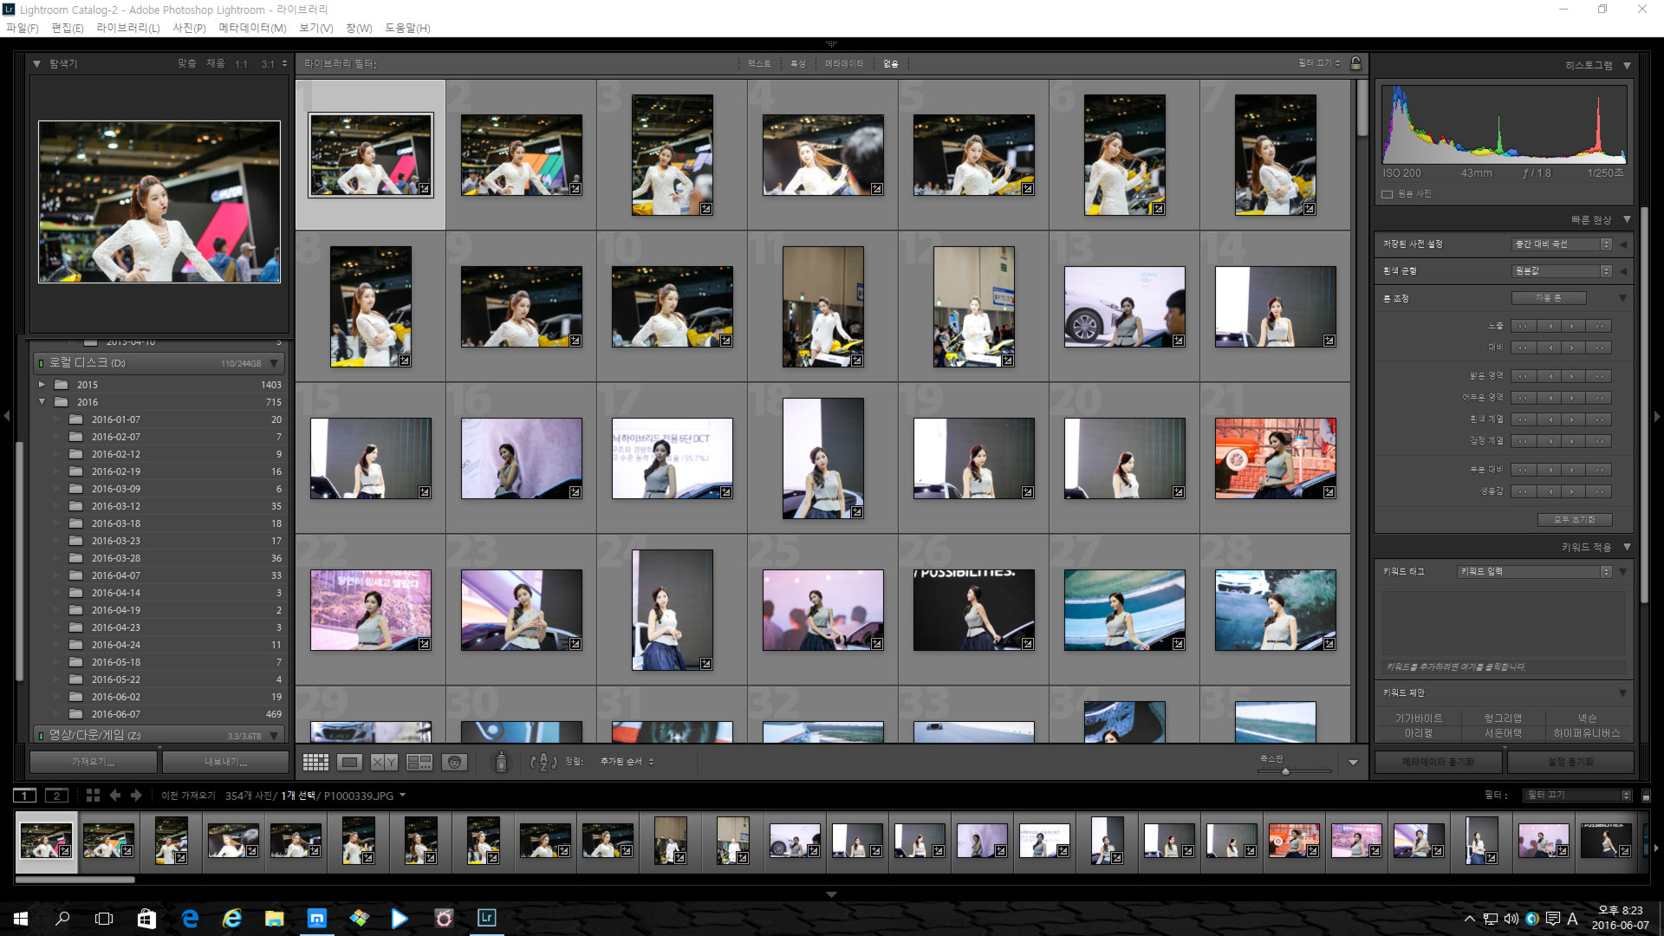Toggle filter switch in filmstrip bar

[1646, 796]
